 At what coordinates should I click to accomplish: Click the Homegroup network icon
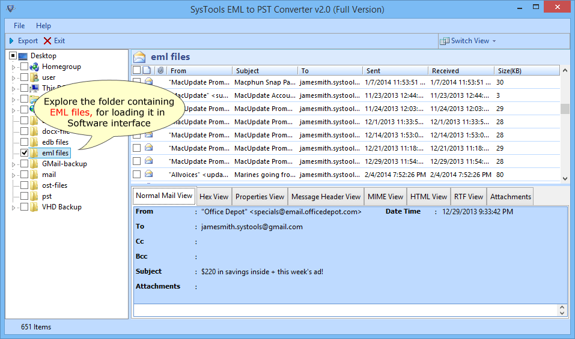point(34,67)
